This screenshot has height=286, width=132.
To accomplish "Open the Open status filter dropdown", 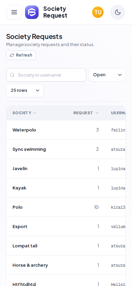I will 107,75.
